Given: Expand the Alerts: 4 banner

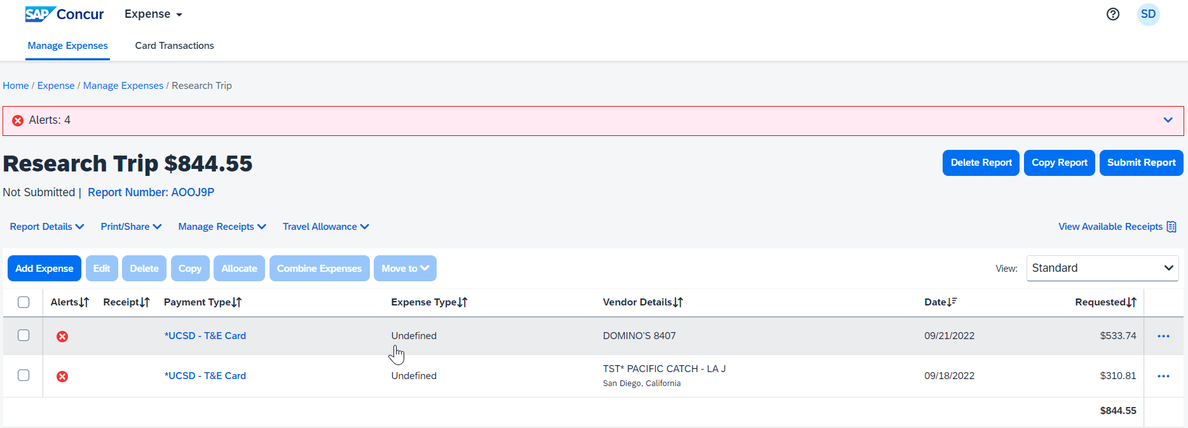Looking at the screenshot, I should (x=1168, y=120).
